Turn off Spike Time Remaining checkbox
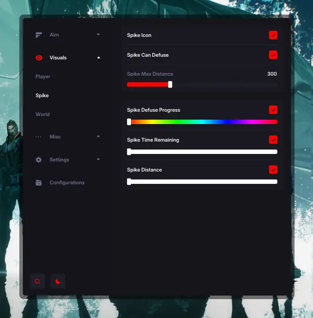Screen dimensions: 313x318 point(273,140)
